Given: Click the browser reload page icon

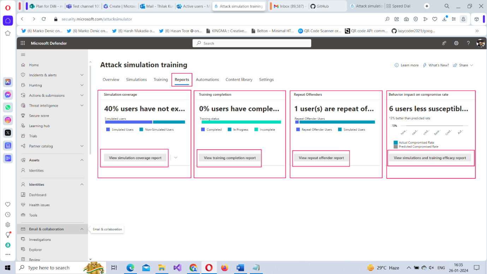Looking at the screenshot, I should tap(44, 19).
